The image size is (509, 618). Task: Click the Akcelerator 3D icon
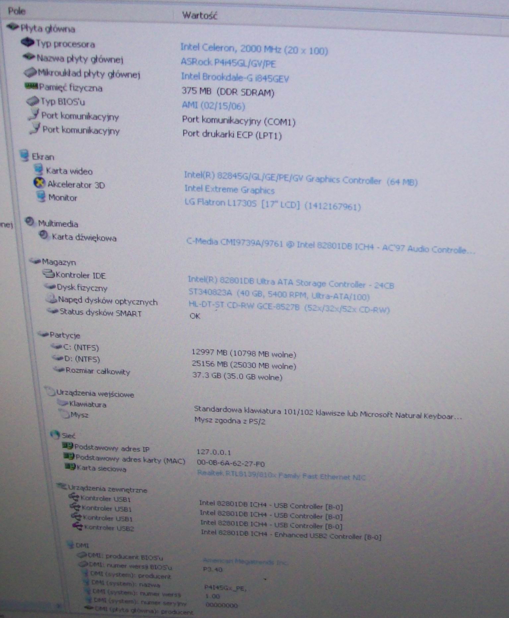tap(39, 183)
